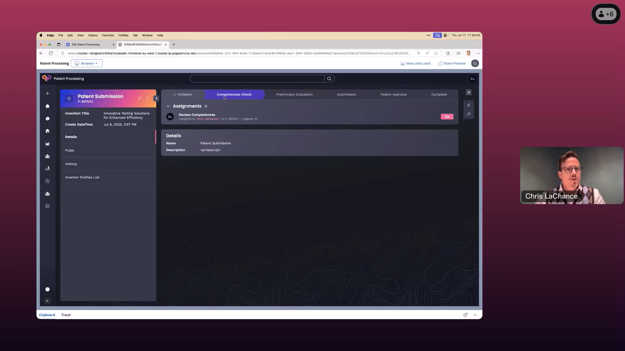Open the home icon in the left sidebar
The height and width of the screenshot is (351, 625).
[48, 131]
